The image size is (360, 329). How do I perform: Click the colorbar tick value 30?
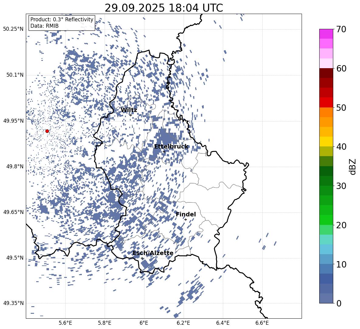[x=341, y=186]
